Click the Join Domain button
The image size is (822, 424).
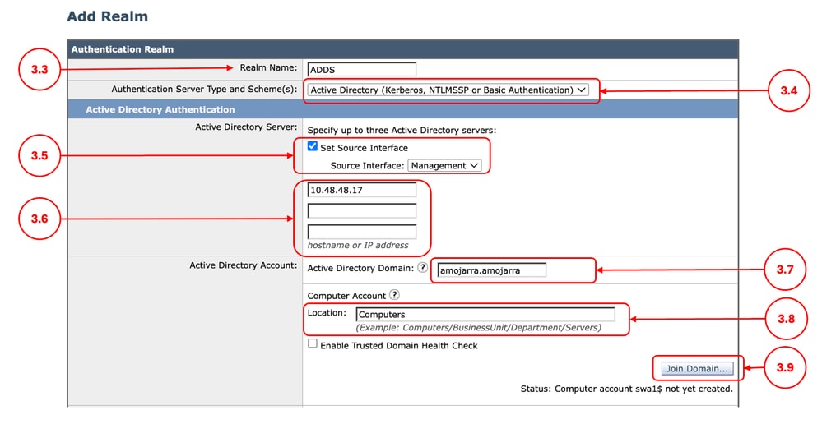697,368
